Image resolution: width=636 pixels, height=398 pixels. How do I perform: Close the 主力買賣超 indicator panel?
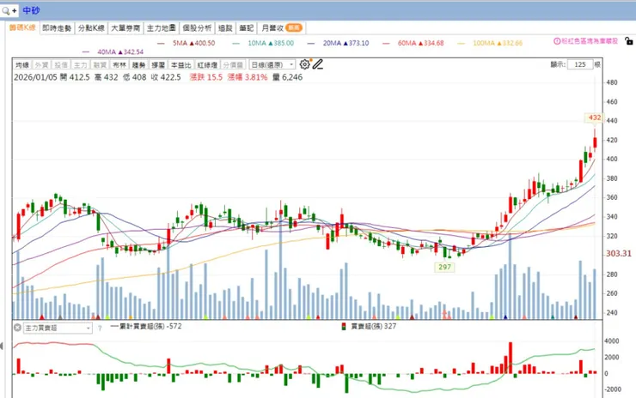(x=17, y=327)
